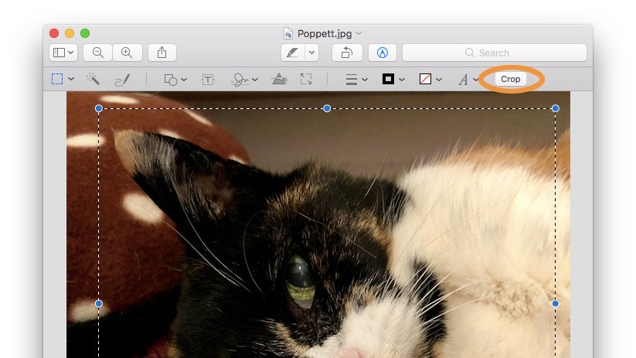Expand the Shapes dropdown arrow
The height and width of the screenshot is (358, 636).
pyautogui.click(x=184, y=80)
